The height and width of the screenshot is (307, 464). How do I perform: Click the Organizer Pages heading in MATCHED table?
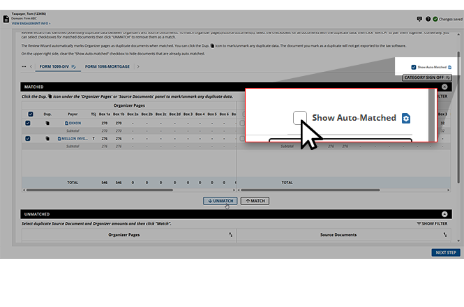tap(129, 105)
